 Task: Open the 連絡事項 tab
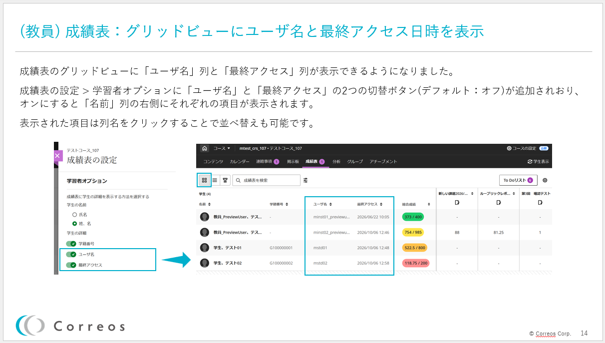pyautogui.click(x=268, y=162)
